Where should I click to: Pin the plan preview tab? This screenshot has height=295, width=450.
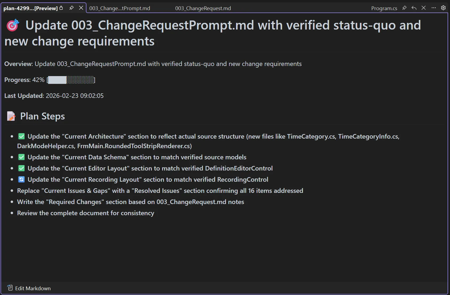tap(71, 8)
